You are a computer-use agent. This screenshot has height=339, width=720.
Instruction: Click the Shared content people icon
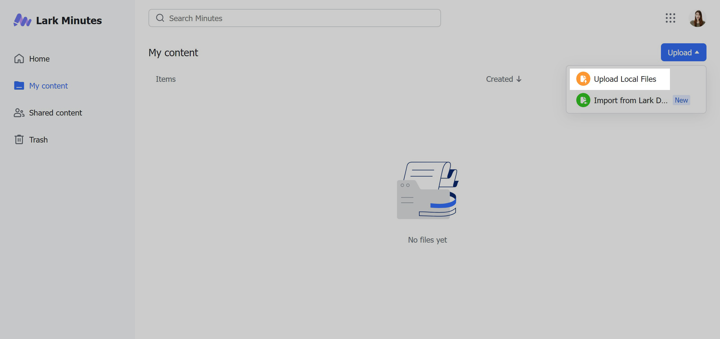[19, 112]
